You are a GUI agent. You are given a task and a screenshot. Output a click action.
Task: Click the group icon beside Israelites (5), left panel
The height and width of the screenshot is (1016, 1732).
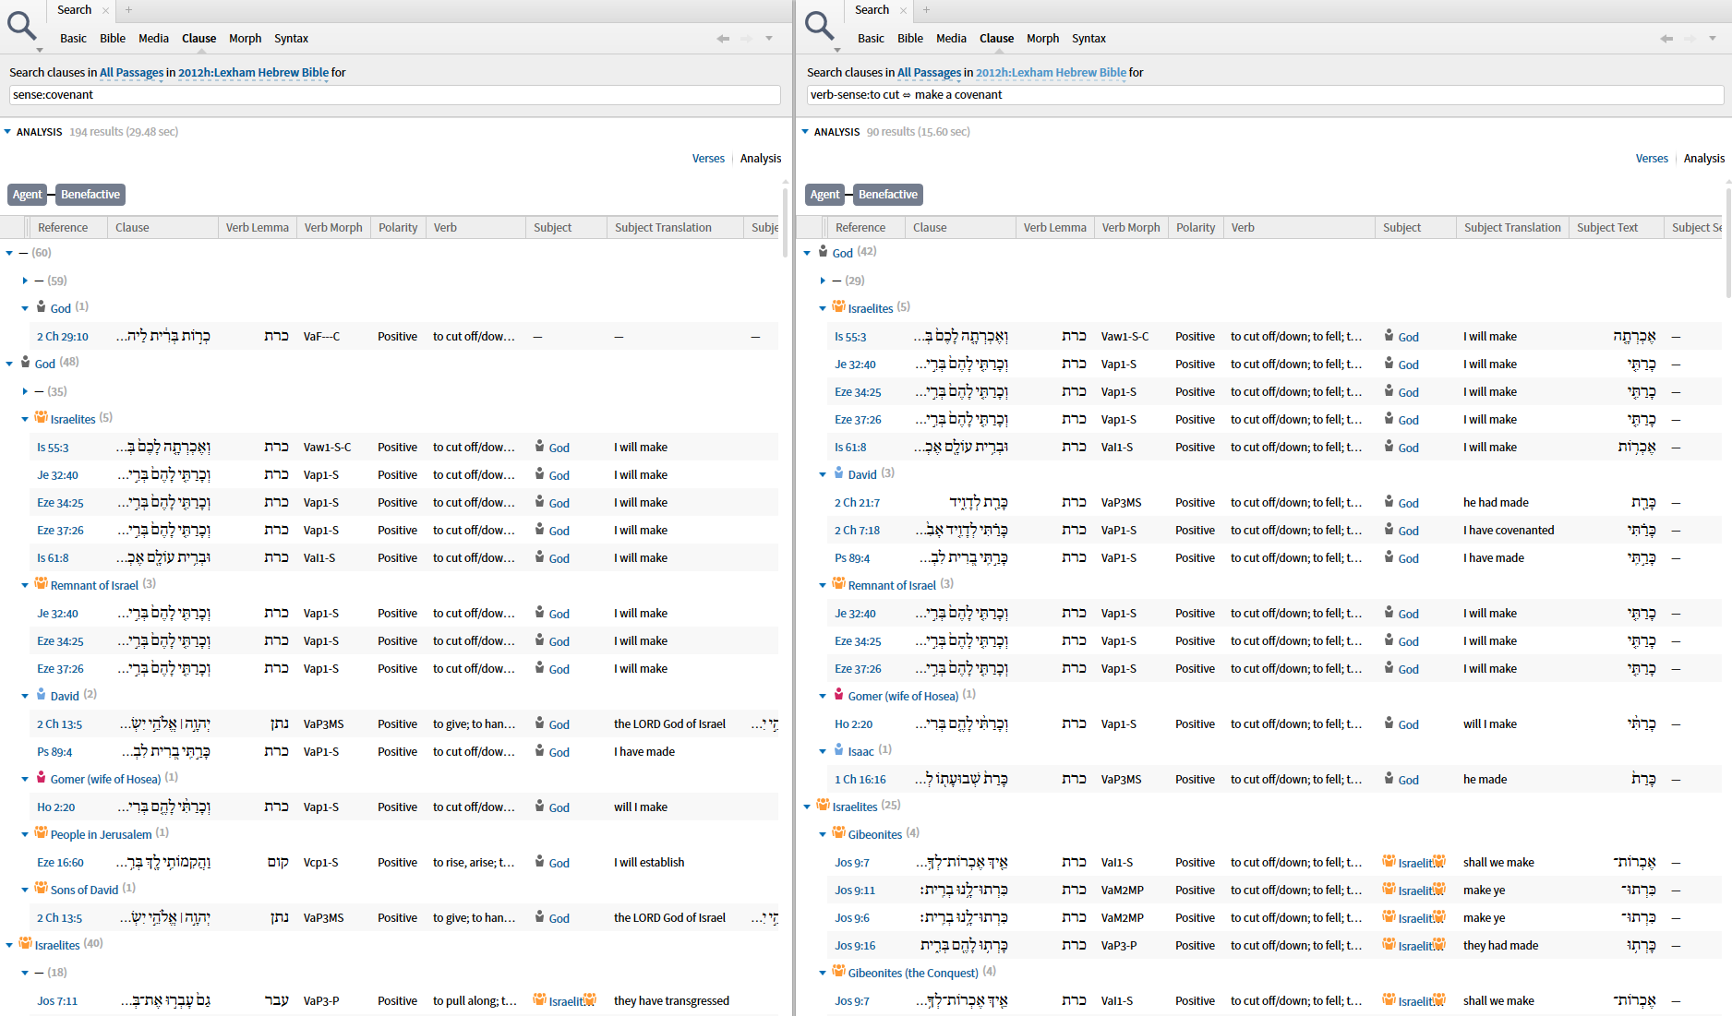click(42, 417)
